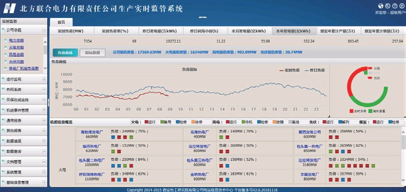Viewport: 406px width, 192px height.
Task: Click the icon beside 热网系统
Action: (x=4, y=90)
